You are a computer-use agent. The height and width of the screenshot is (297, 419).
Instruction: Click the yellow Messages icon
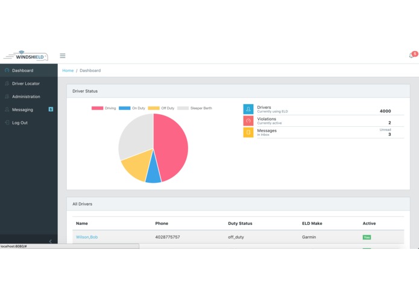point(248,132)
